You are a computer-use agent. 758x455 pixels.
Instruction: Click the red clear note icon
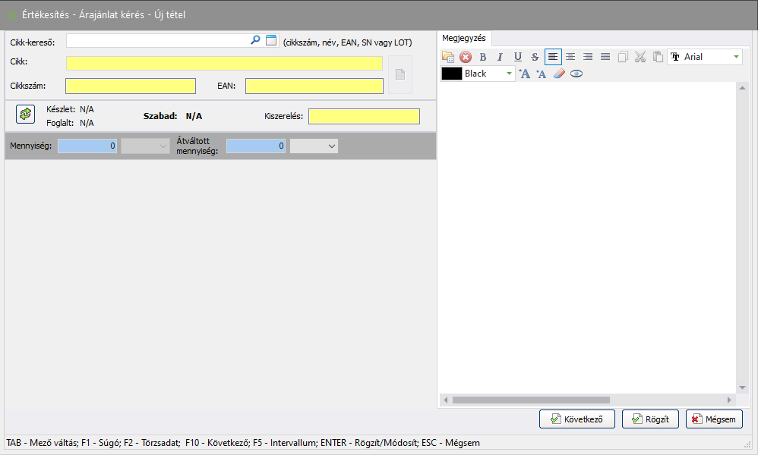(x=466, y=57)
